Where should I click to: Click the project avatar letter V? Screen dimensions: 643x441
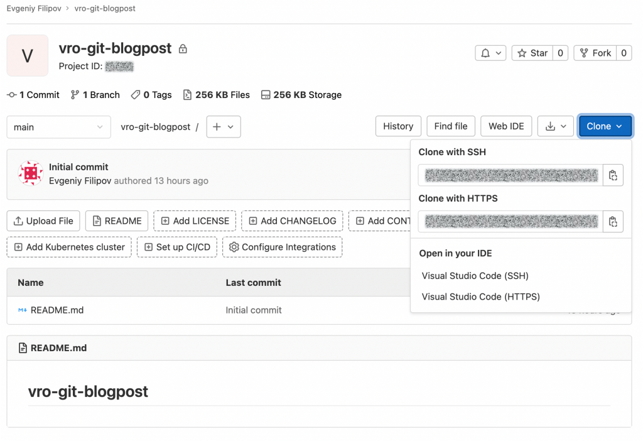coord(27,55)
